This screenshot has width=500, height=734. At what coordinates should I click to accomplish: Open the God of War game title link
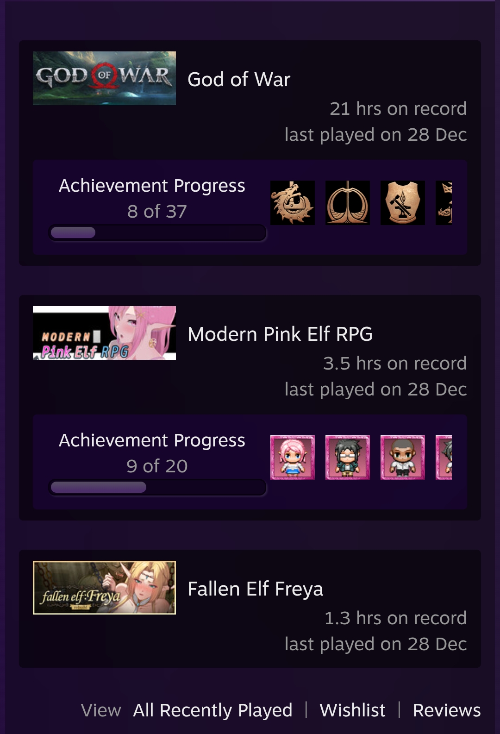[x=239, y=79]
